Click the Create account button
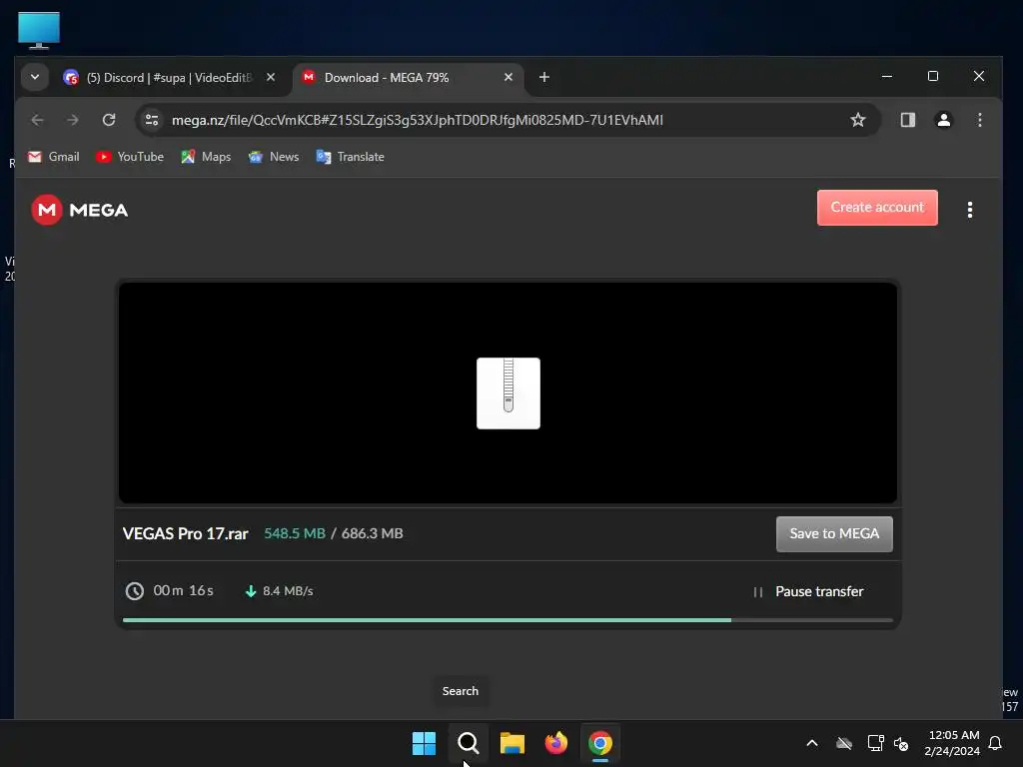This screenshot has width=1023, height=767. 877,208
